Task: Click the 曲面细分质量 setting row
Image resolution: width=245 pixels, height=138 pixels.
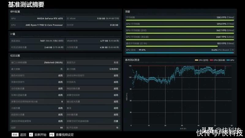Action: (x=37, y=115)
